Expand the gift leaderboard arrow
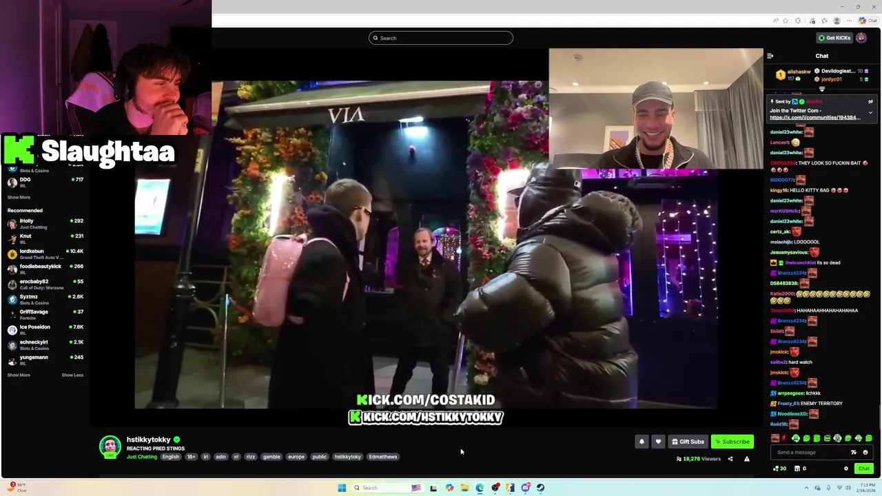Screen dimensions: 882x496 point(822,89)
